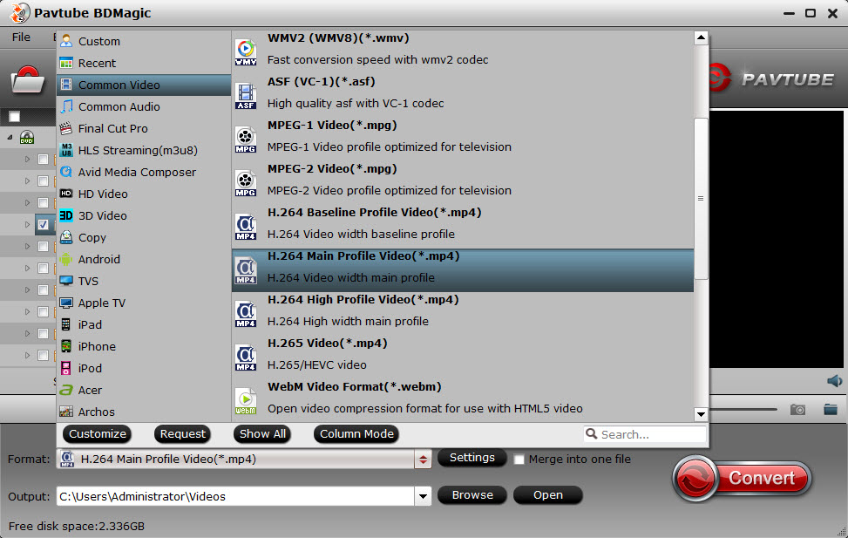Click the 'Free disk space:2.336GB' status text
The image size is (848, 538).
(77, 526)
